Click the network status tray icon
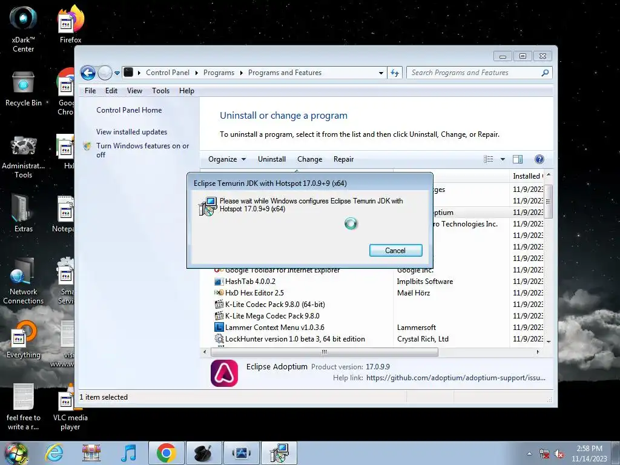Viewport: 620px width, 465px height. click(544, 454)
